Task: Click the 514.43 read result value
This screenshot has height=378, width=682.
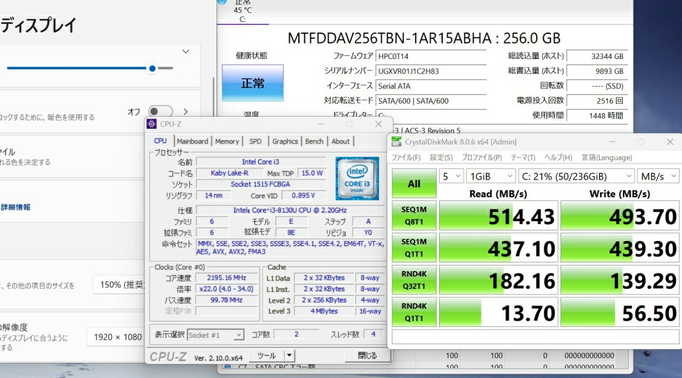Action: coord(499,216)
